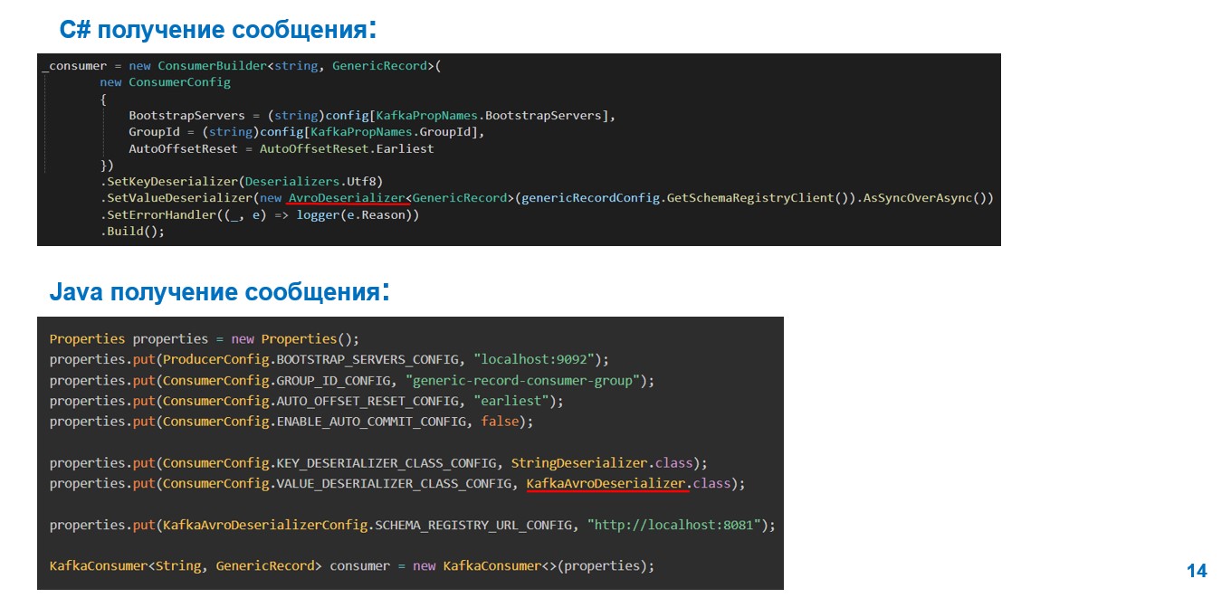
Task: Click 'KafkaAvroDeserializerConfig' class name
Action: pos(264,526)
